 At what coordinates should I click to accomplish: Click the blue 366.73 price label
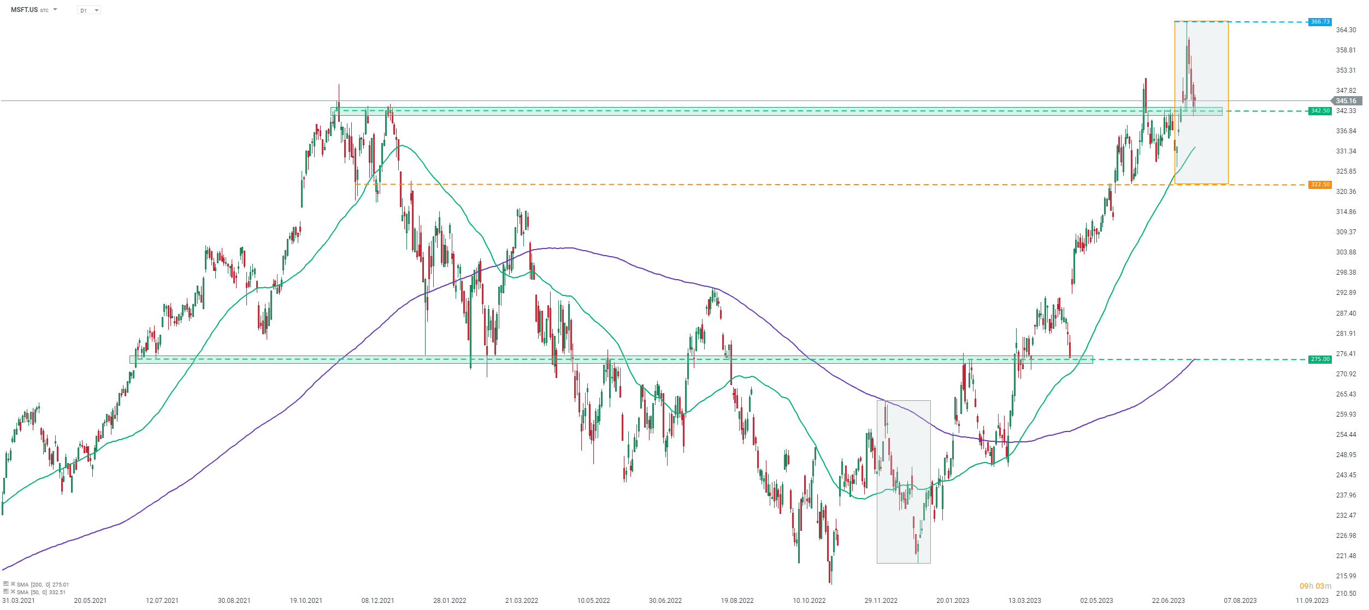(x=1319, y=22)
